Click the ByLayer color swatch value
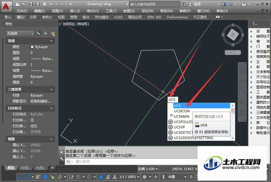The image size is (271, 182). pyautogui.click(x=42, y=47)
